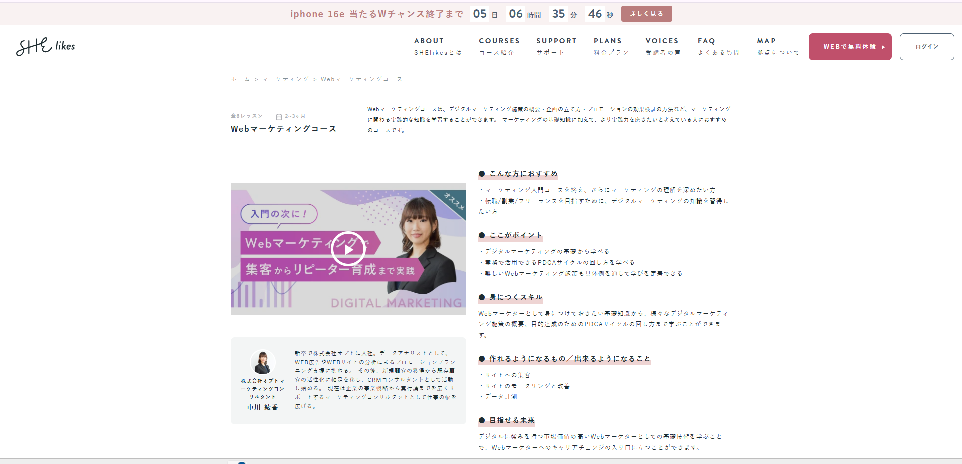Play the Web marketing course video

tap(348, 249)
